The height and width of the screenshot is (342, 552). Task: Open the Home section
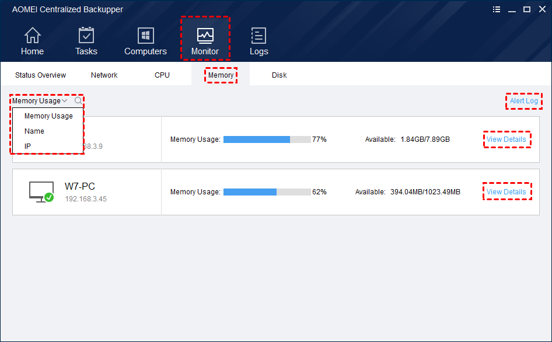pos(32,41)
